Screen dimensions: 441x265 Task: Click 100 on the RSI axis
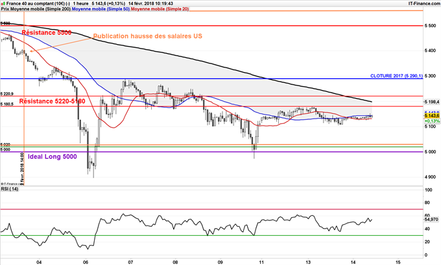point(429,190)
